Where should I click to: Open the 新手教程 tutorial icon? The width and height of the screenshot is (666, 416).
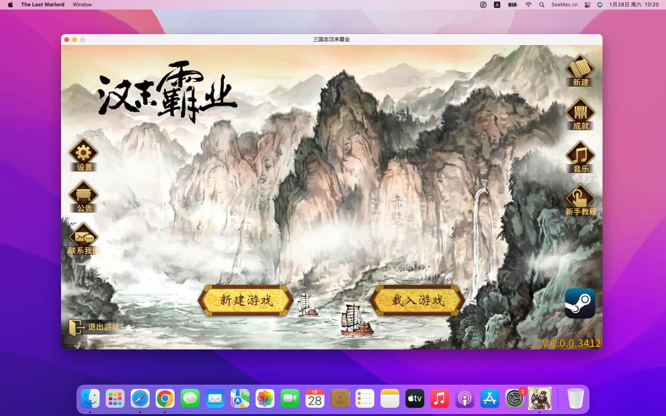(580, 200)
